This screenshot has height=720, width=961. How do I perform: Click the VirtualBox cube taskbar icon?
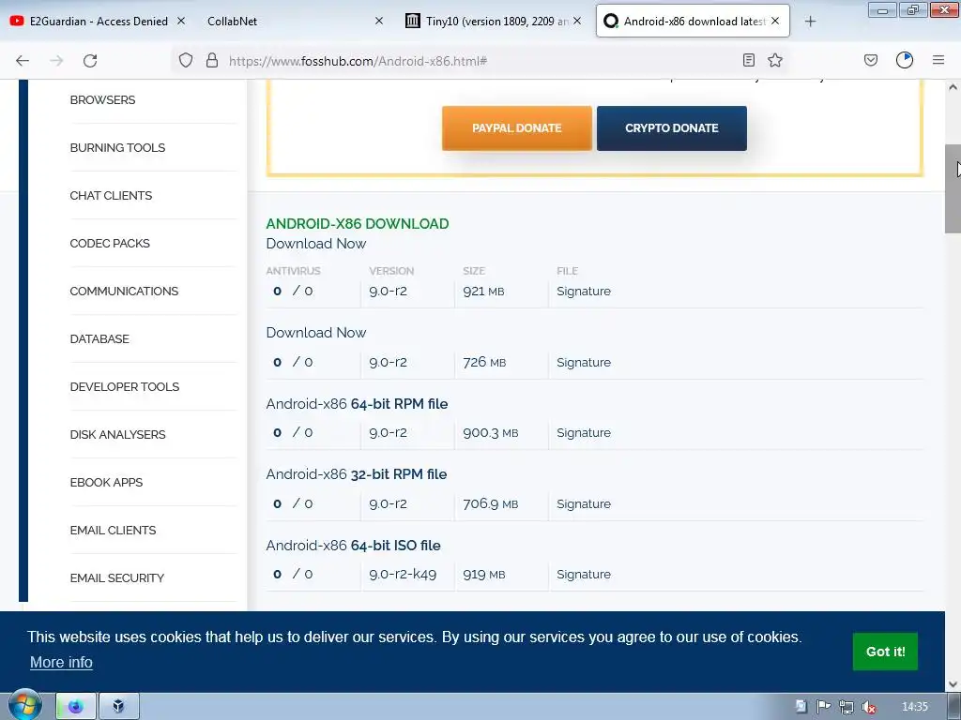pos(119,707)
